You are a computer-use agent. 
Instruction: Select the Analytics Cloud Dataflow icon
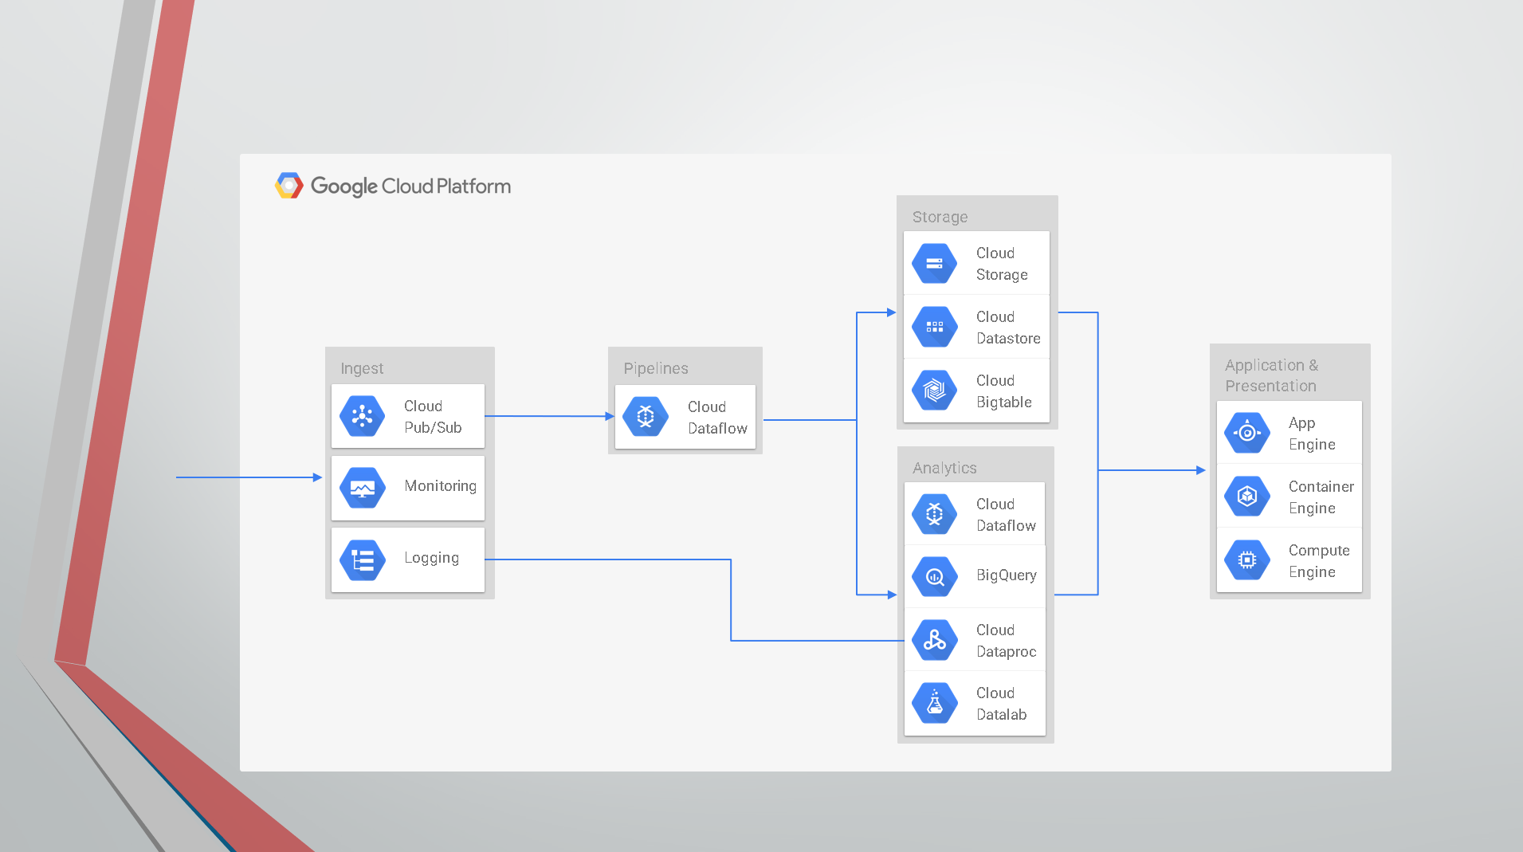pos(935,514)
